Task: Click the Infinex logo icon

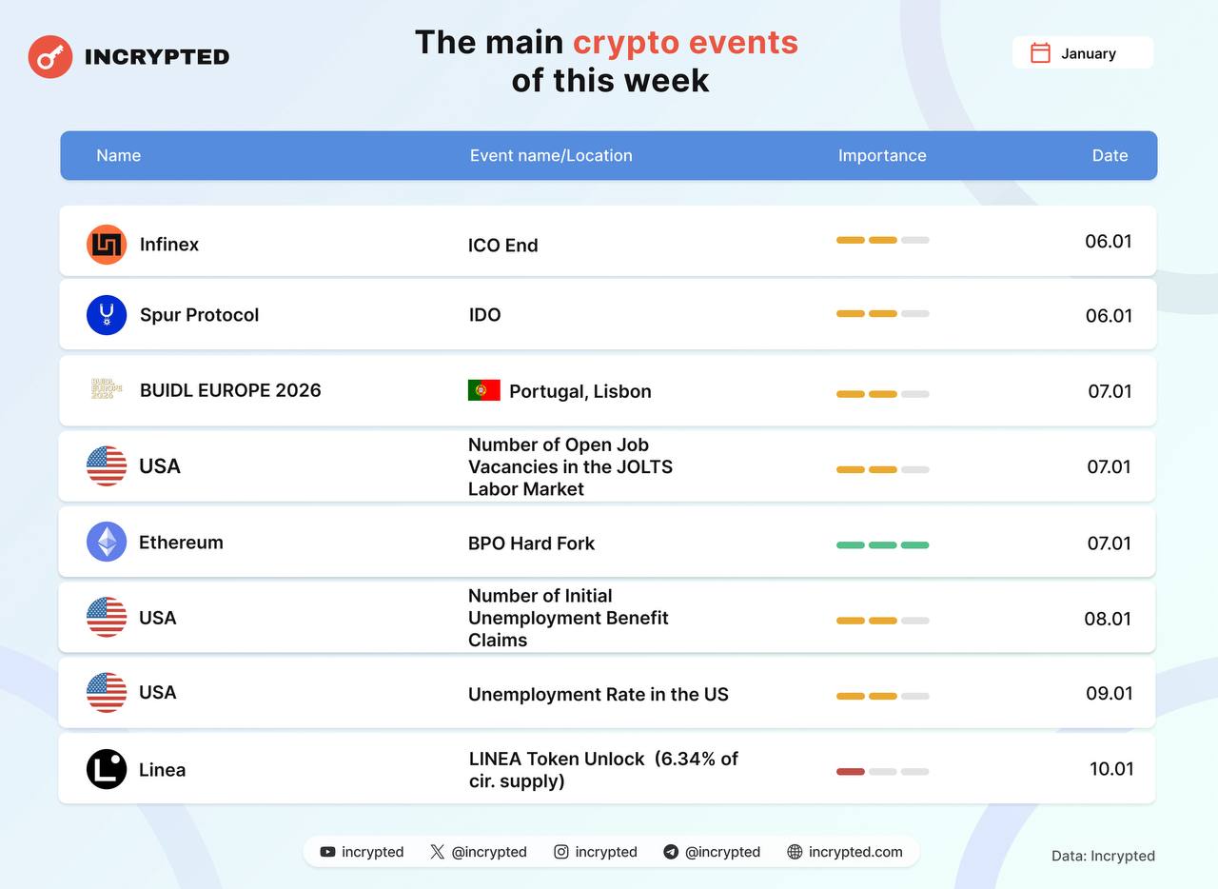Action: pos(107,245)
